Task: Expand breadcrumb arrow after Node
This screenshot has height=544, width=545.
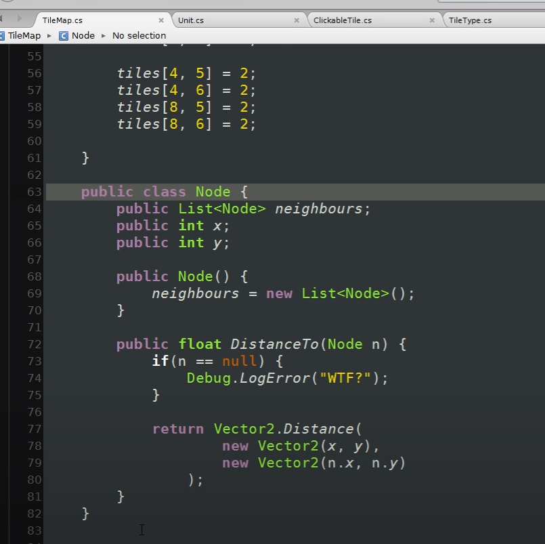Action: click(x=103, y=36)
